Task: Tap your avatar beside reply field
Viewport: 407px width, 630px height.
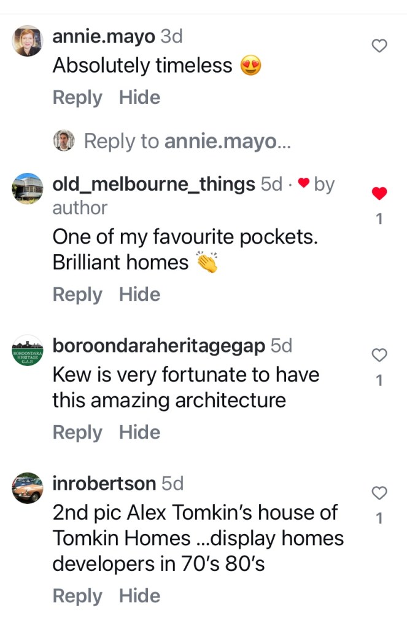Action: click(x=64, y=141)
